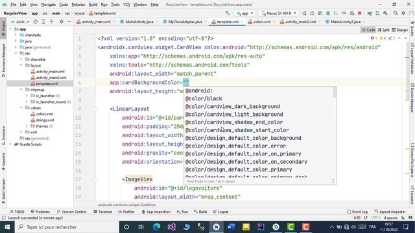
Task: Toggle the Build Variants stripe button
Action: pyautogui.click(x=3, y=190)
